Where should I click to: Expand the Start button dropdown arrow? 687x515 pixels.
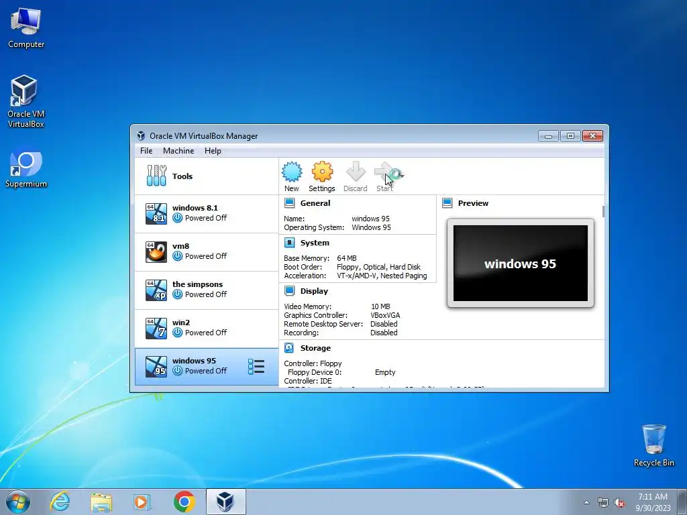pyautogui.click(x=401, y=176)
